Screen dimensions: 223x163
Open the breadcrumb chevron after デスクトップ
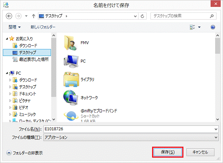point(66,16)
